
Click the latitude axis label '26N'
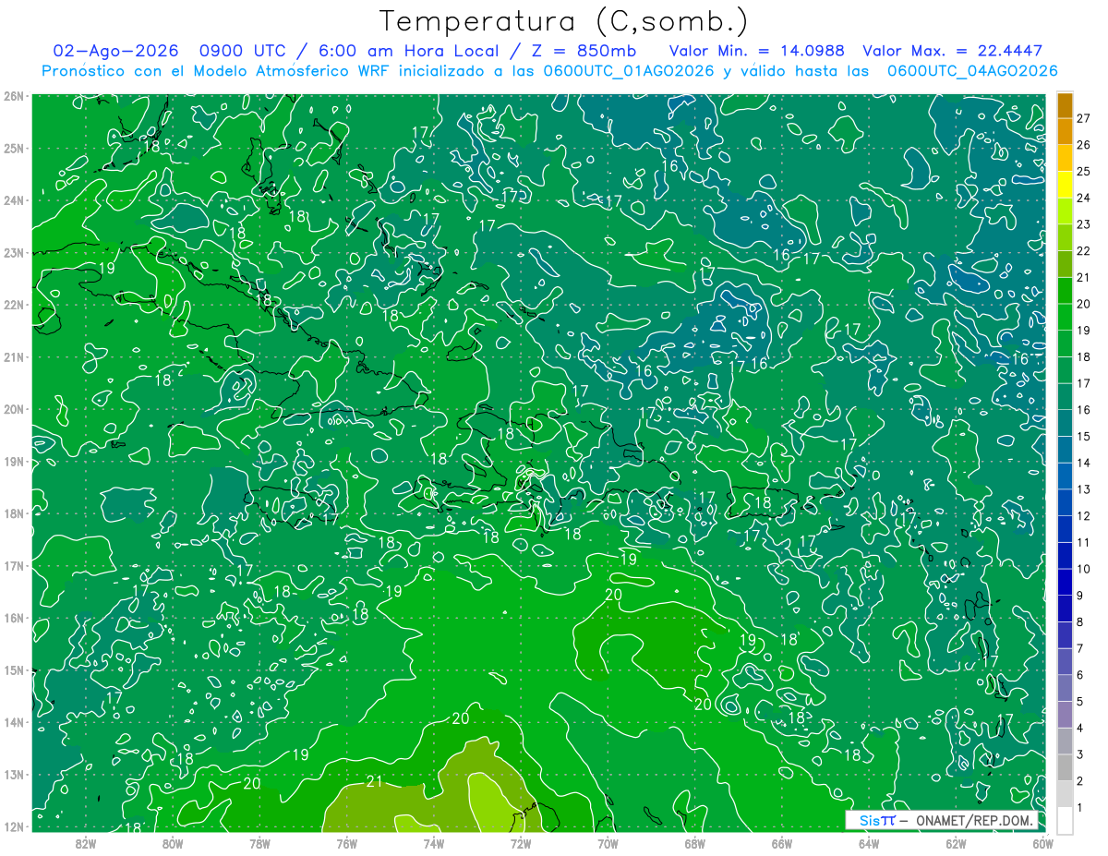click(x=14, y=96)
